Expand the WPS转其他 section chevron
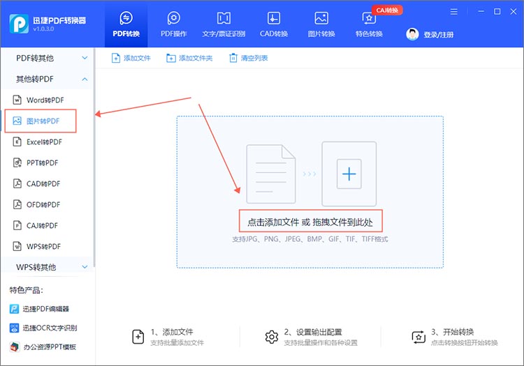This screenshot has width=524, height=366. click(85, 267)
